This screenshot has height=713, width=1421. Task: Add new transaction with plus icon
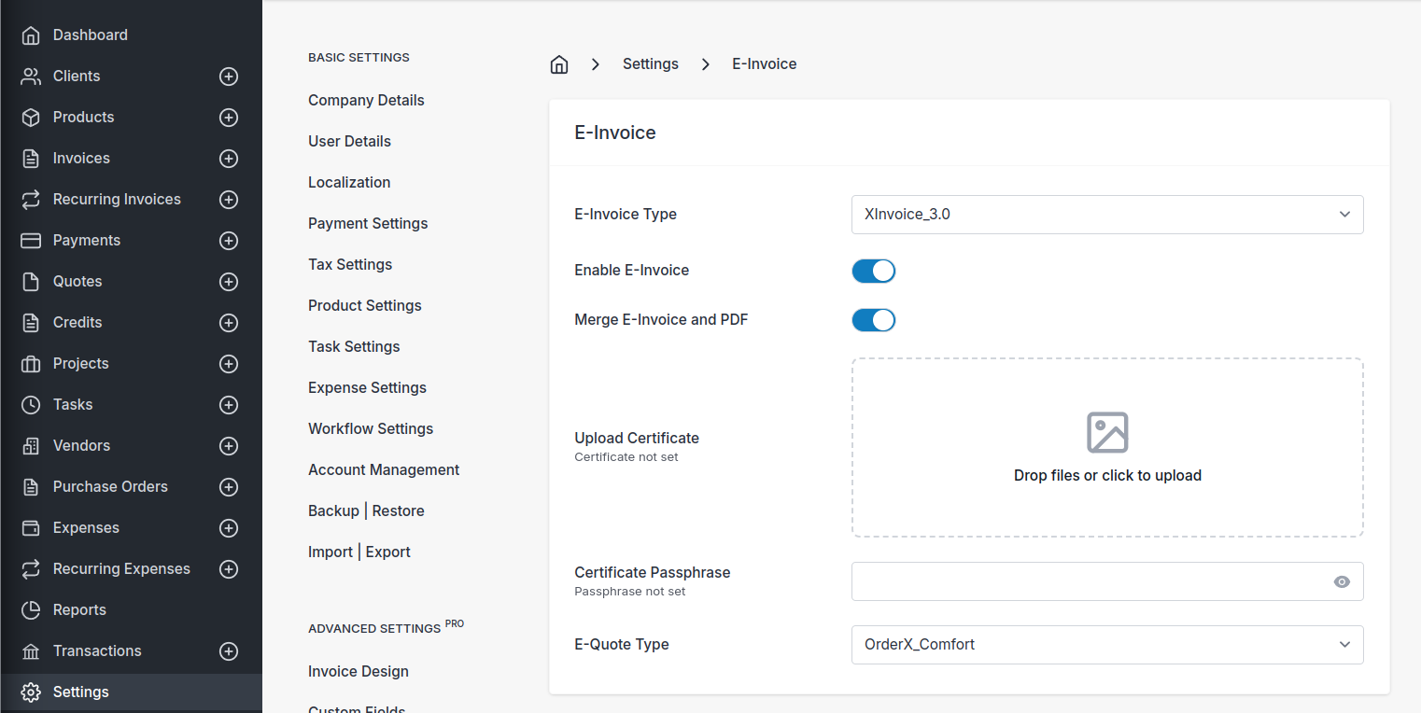(x=229, y=651)
